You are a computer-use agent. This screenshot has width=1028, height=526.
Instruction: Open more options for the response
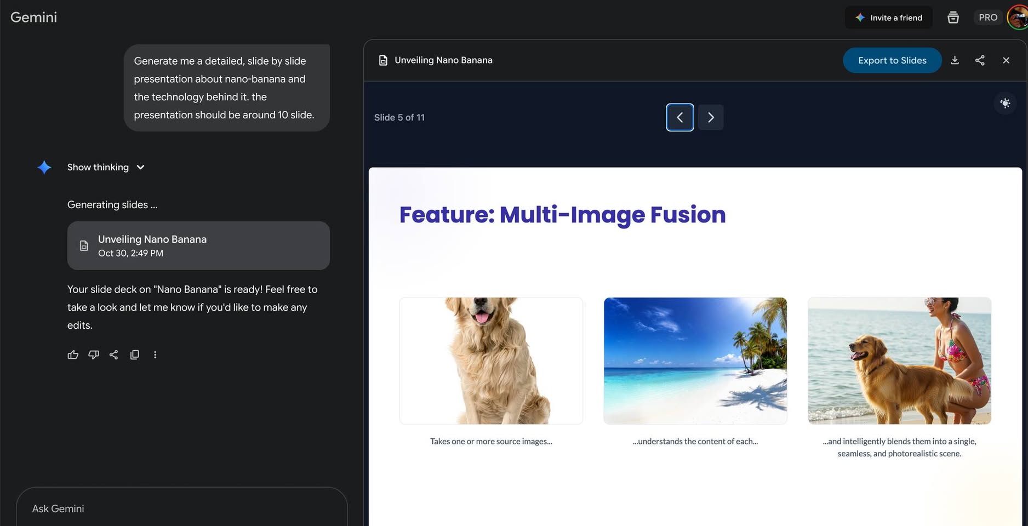155,355
